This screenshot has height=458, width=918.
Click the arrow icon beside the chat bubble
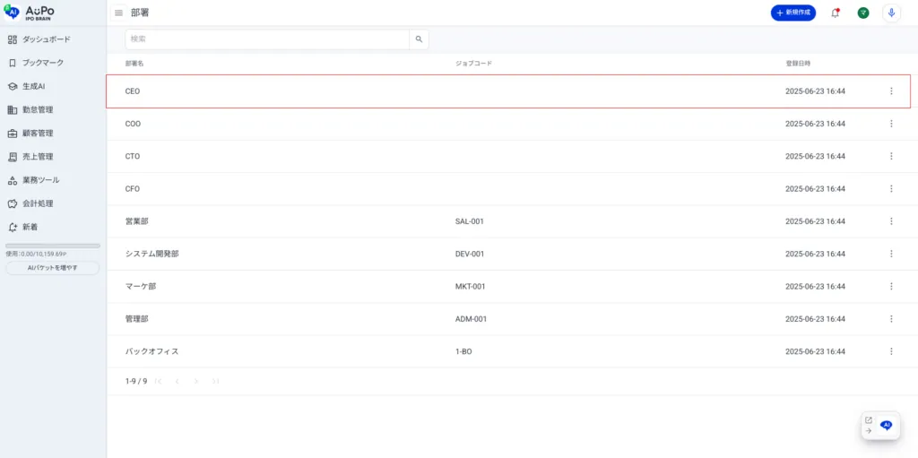(x=868, y=430)
